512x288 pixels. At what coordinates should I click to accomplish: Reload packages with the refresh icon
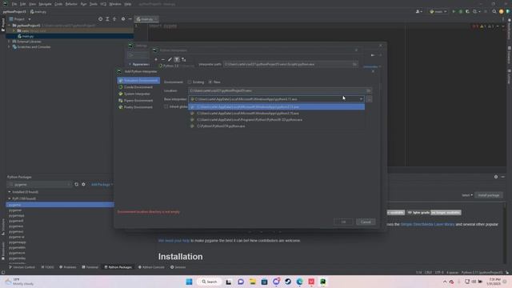coord(77,185)
